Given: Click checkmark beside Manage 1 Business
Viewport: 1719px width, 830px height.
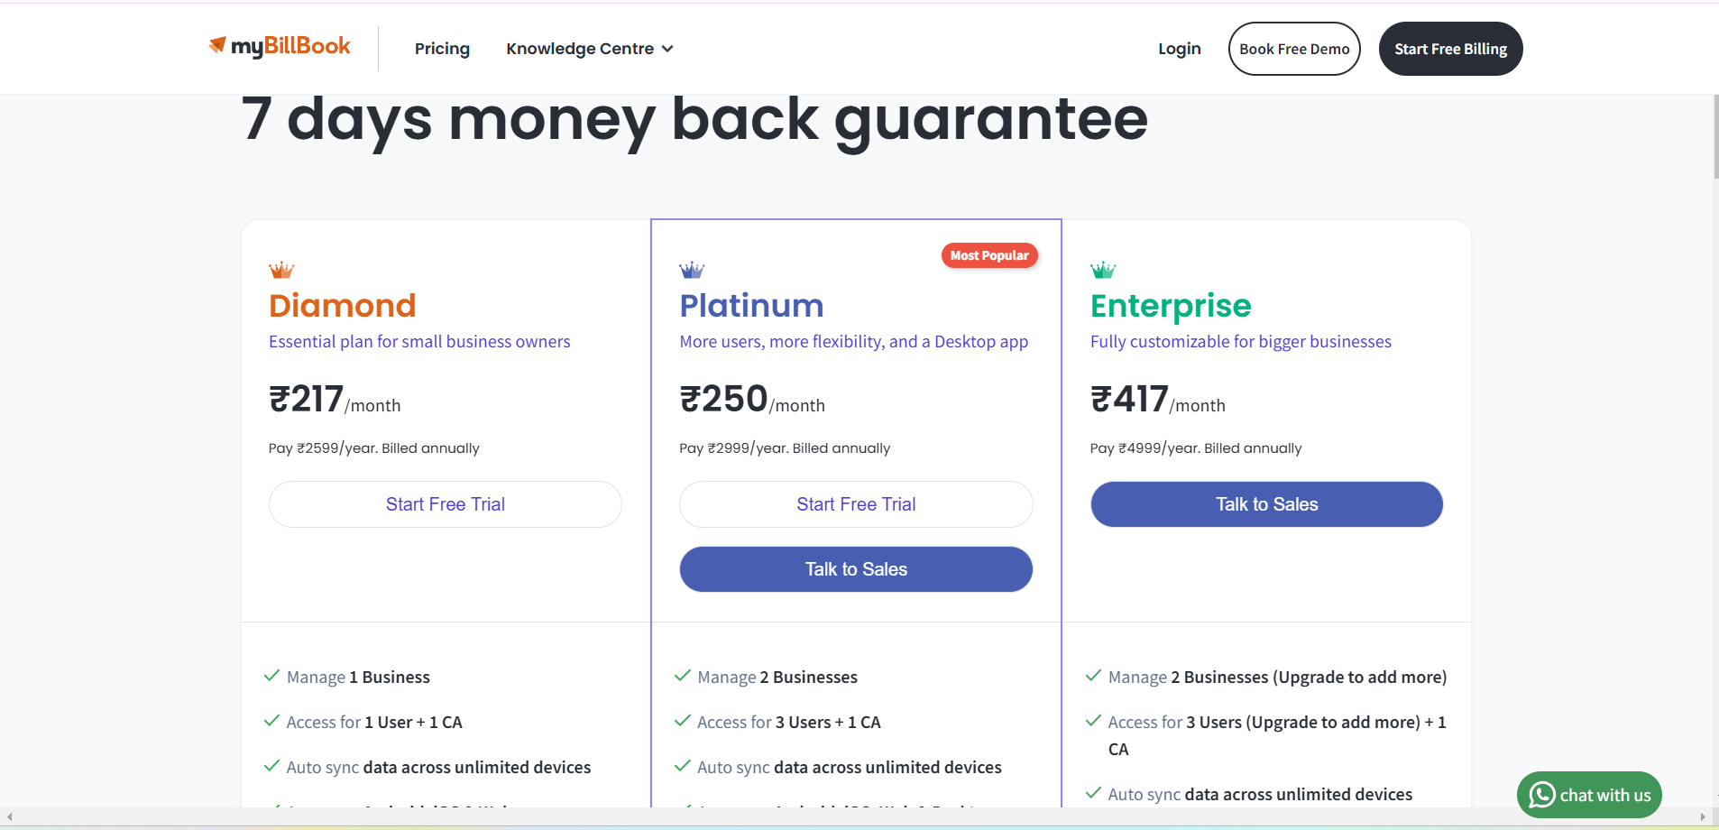Looking at the screenshot, I should pos(271,676).
